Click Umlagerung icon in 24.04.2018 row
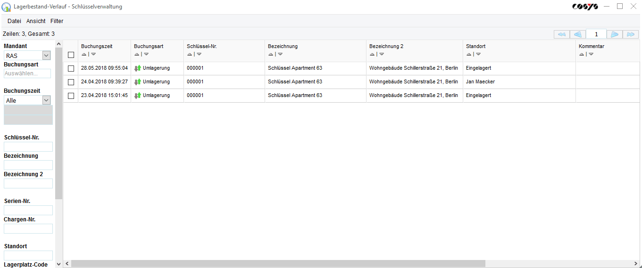Viewport: 642px width, 268px height. (138, 82)
